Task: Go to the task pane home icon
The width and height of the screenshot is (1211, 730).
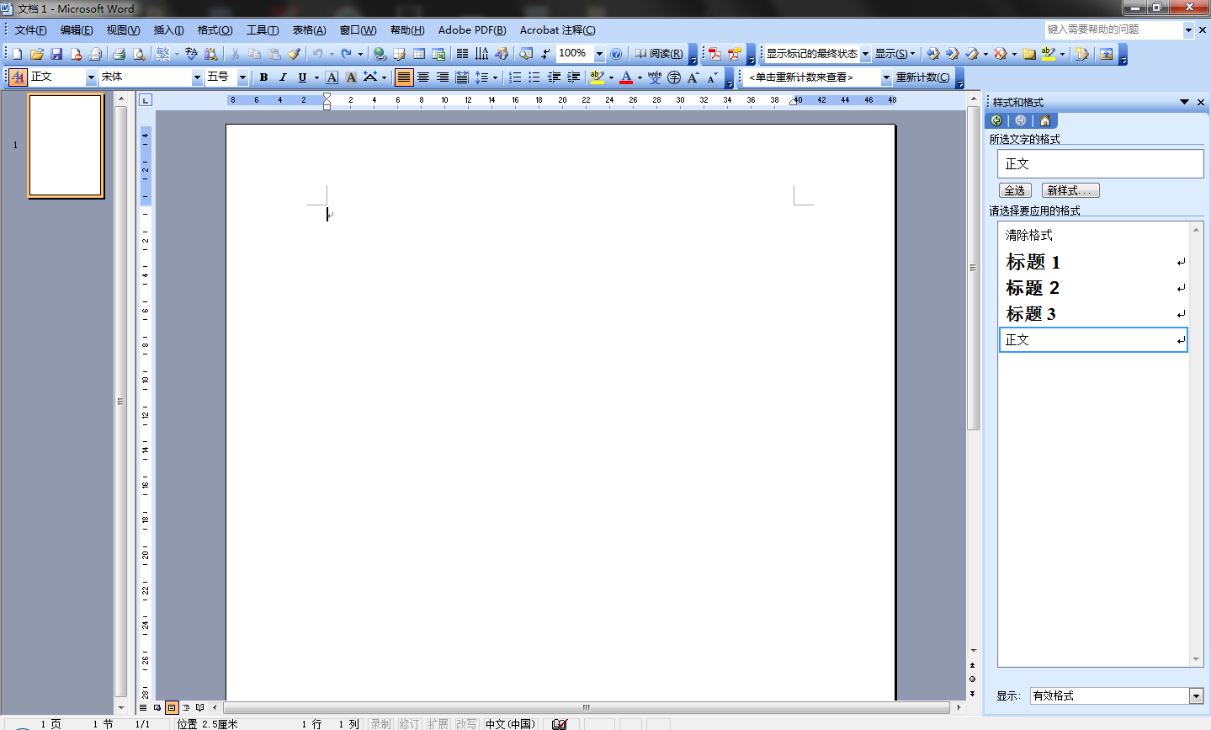Action: 1045,120
